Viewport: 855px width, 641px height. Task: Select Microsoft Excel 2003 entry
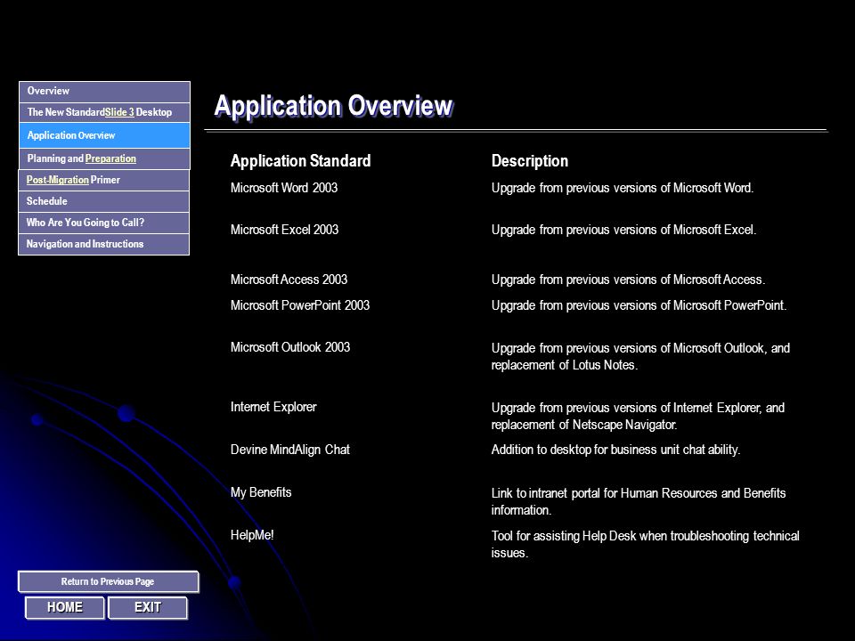[284, 230]
